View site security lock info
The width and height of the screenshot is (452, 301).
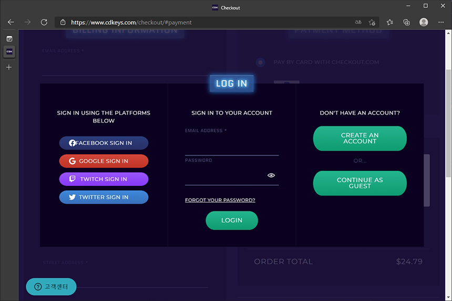point(63,22)
